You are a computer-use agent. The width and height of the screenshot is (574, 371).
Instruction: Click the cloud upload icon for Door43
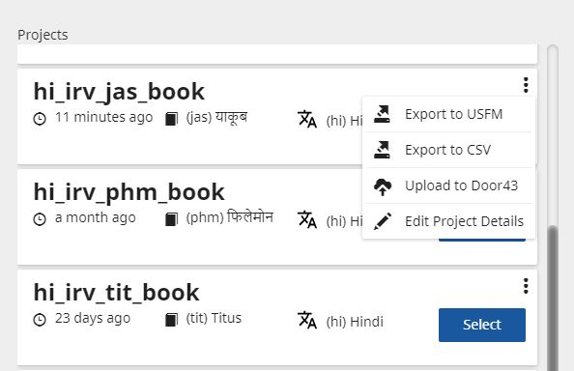(383, 186)
